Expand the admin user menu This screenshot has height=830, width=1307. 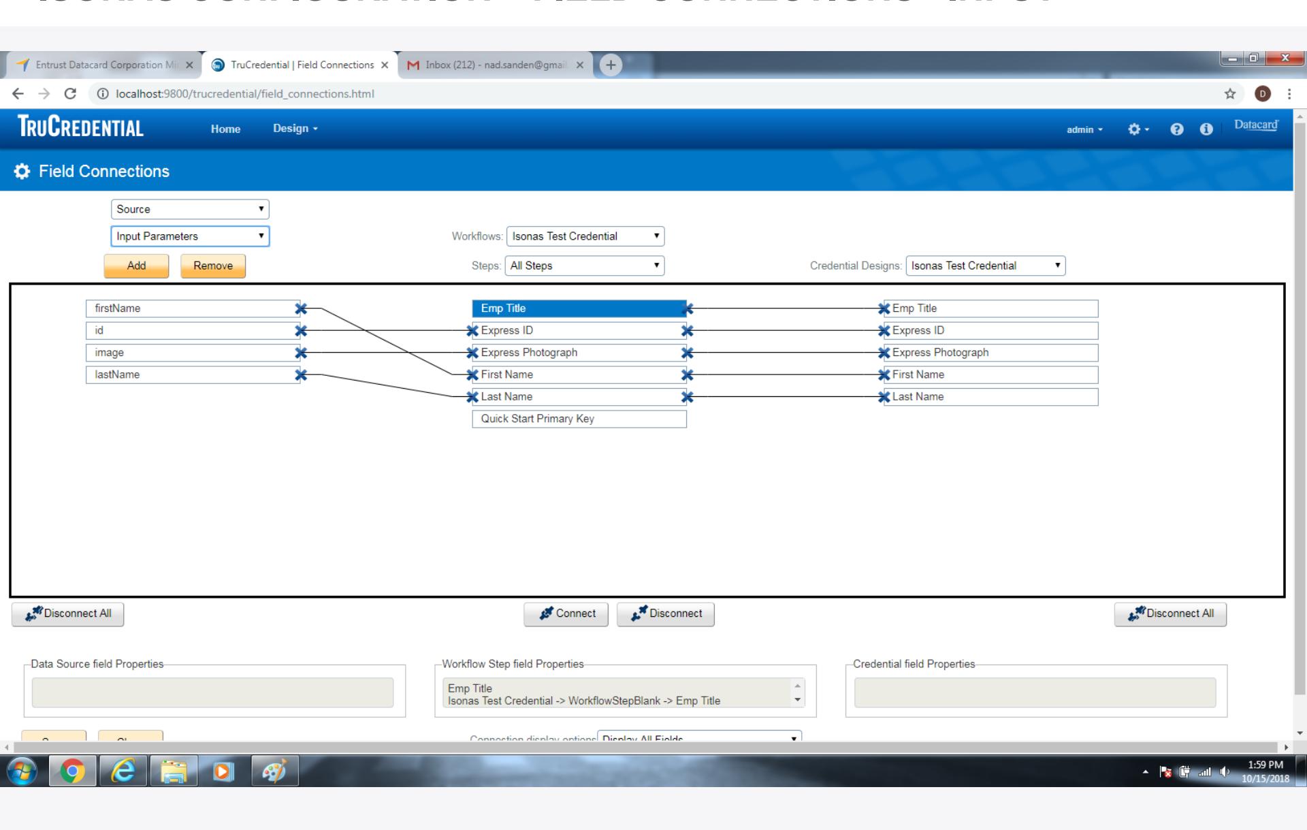[1084, 129]
